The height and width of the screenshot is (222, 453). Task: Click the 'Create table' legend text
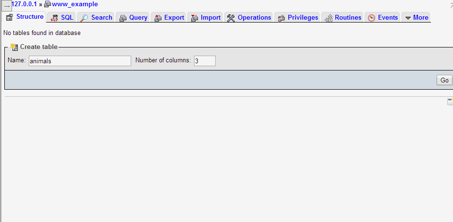[x=39, y=47]
